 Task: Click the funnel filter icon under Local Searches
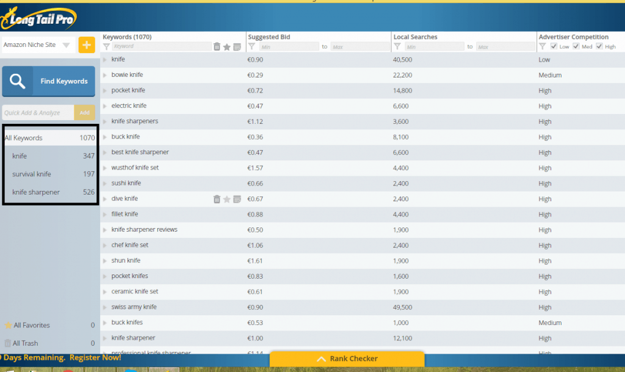pos(397,46)
